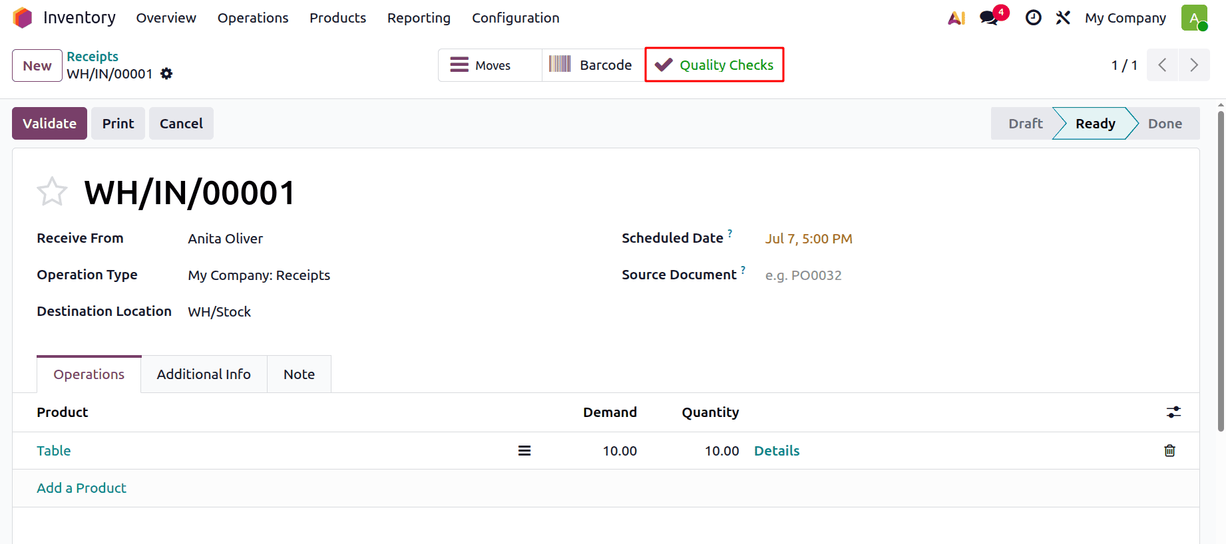The height and width of the screenshot is (544, 1226).
Task: Click the Quantity value 10.00
Action: 722,451
